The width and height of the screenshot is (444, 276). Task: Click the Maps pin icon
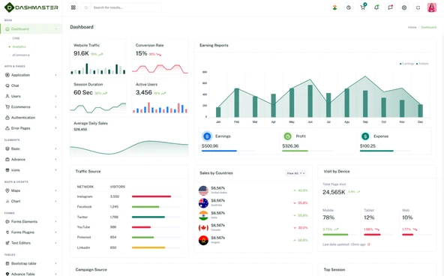coord(7,190)
